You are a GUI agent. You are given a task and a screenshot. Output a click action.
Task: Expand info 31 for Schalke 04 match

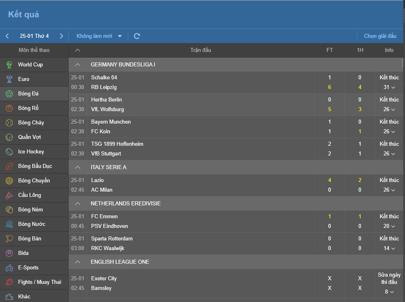389,87
